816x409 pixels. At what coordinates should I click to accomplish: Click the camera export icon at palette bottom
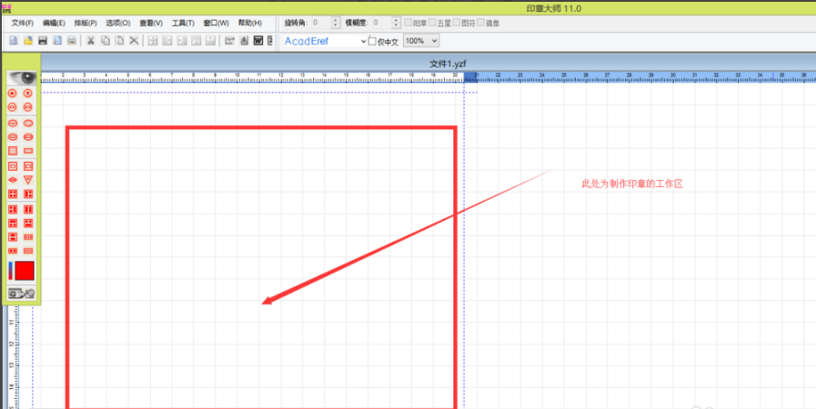21,293
